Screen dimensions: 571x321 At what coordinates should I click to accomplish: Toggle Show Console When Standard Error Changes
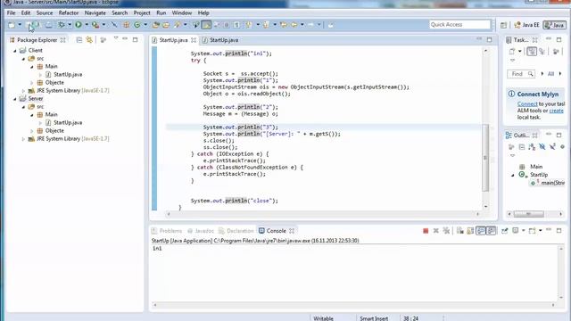pos(491,231)
